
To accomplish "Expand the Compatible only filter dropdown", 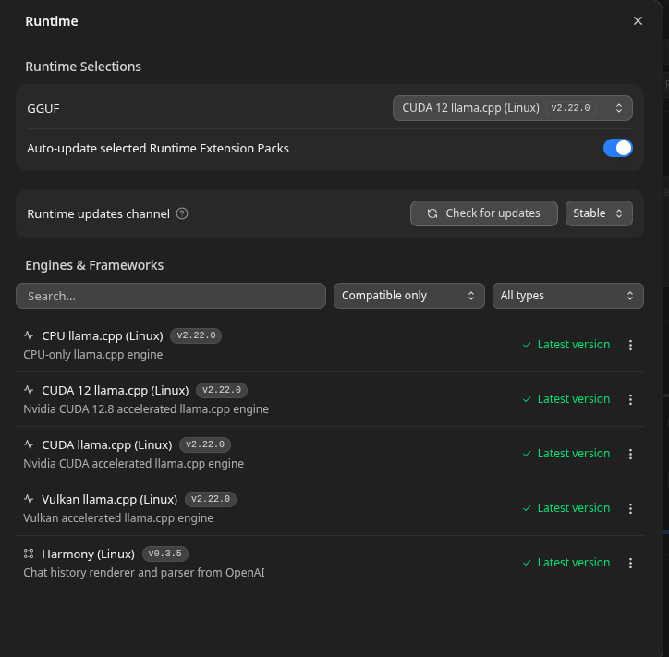I will (x=408, y=296).
